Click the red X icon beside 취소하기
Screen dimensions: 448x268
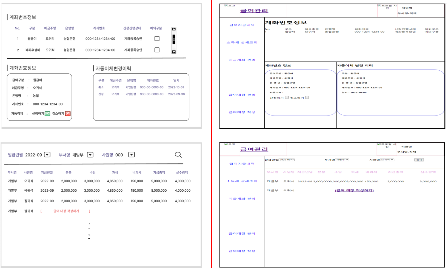point(68,114)
